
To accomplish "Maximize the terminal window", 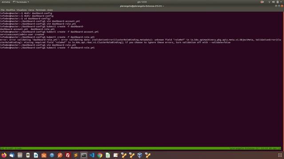I will pos(279,6).
